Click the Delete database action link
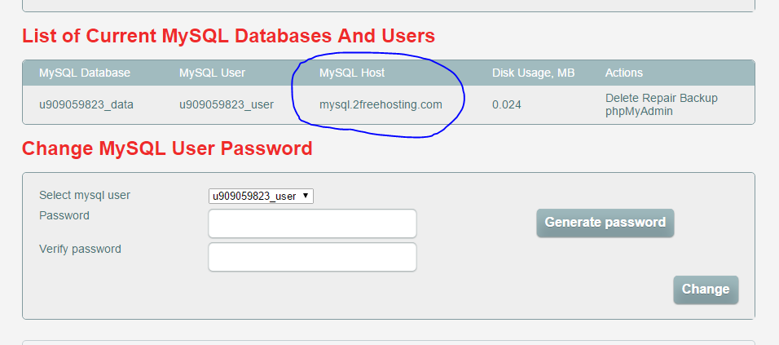Screen dimensions: 779x345 622,98
